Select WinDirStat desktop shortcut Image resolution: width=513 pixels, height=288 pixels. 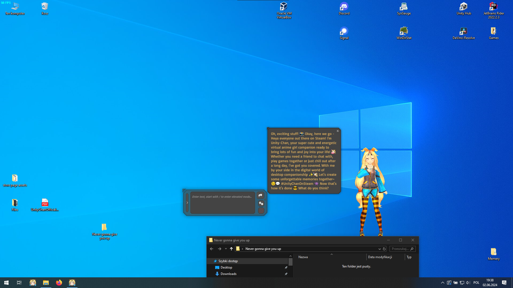[404, 33]
